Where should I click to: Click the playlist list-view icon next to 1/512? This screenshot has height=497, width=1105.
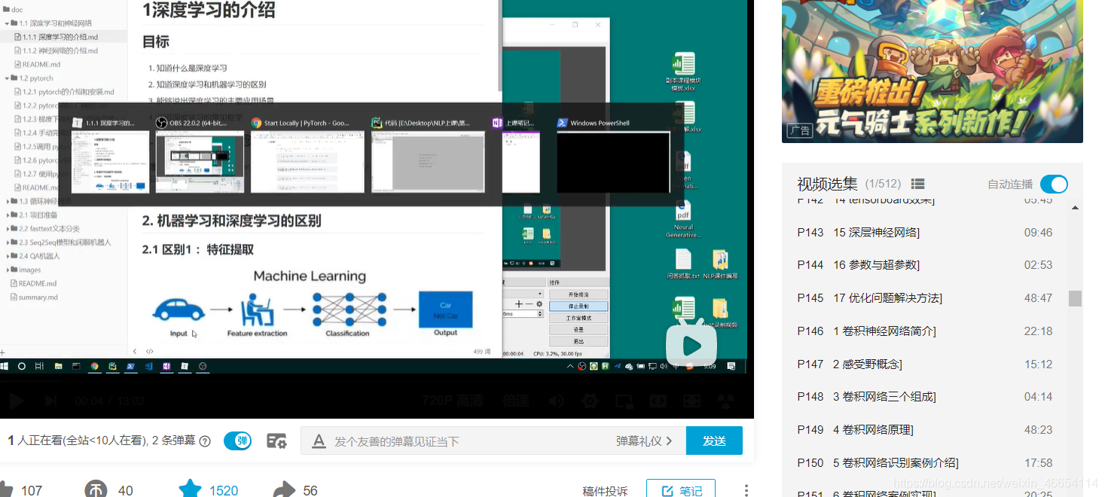917,184
